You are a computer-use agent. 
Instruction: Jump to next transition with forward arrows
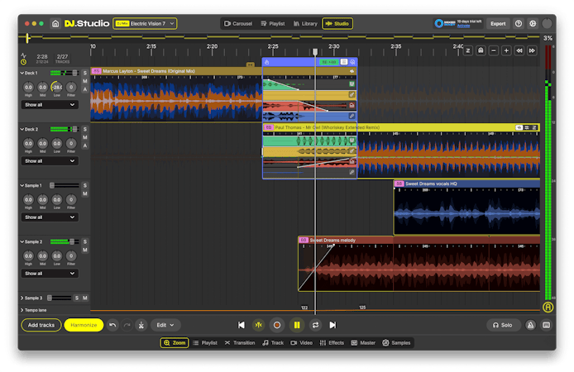tap(532, 50)
